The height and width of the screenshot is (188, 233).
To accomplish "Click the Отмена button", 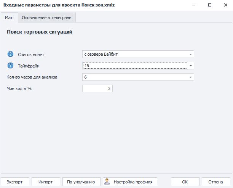I will coord(215,182).
